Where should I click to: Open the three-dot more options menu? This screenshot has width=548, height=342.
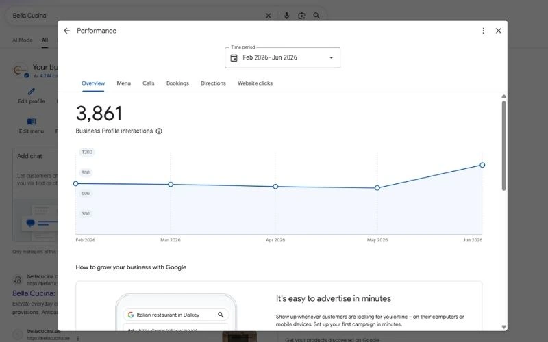tap(484, 31)
